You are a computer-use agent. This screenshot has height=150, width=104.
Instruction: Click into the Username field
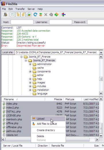[61, 22]
